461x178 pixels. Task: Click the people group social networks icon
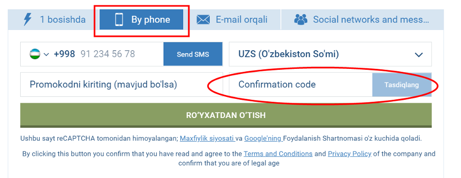pos(300,20)
